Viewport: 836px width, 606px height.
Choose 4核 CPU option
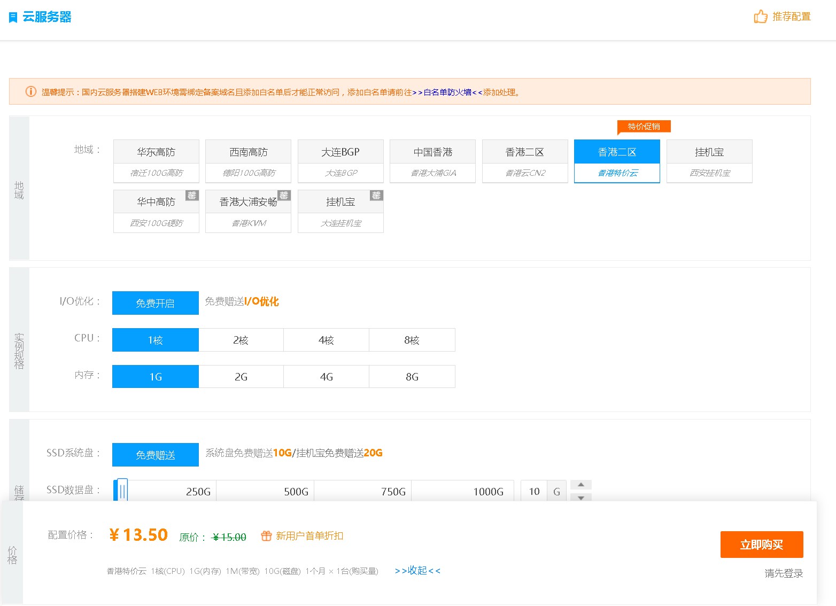coord(327,340)
